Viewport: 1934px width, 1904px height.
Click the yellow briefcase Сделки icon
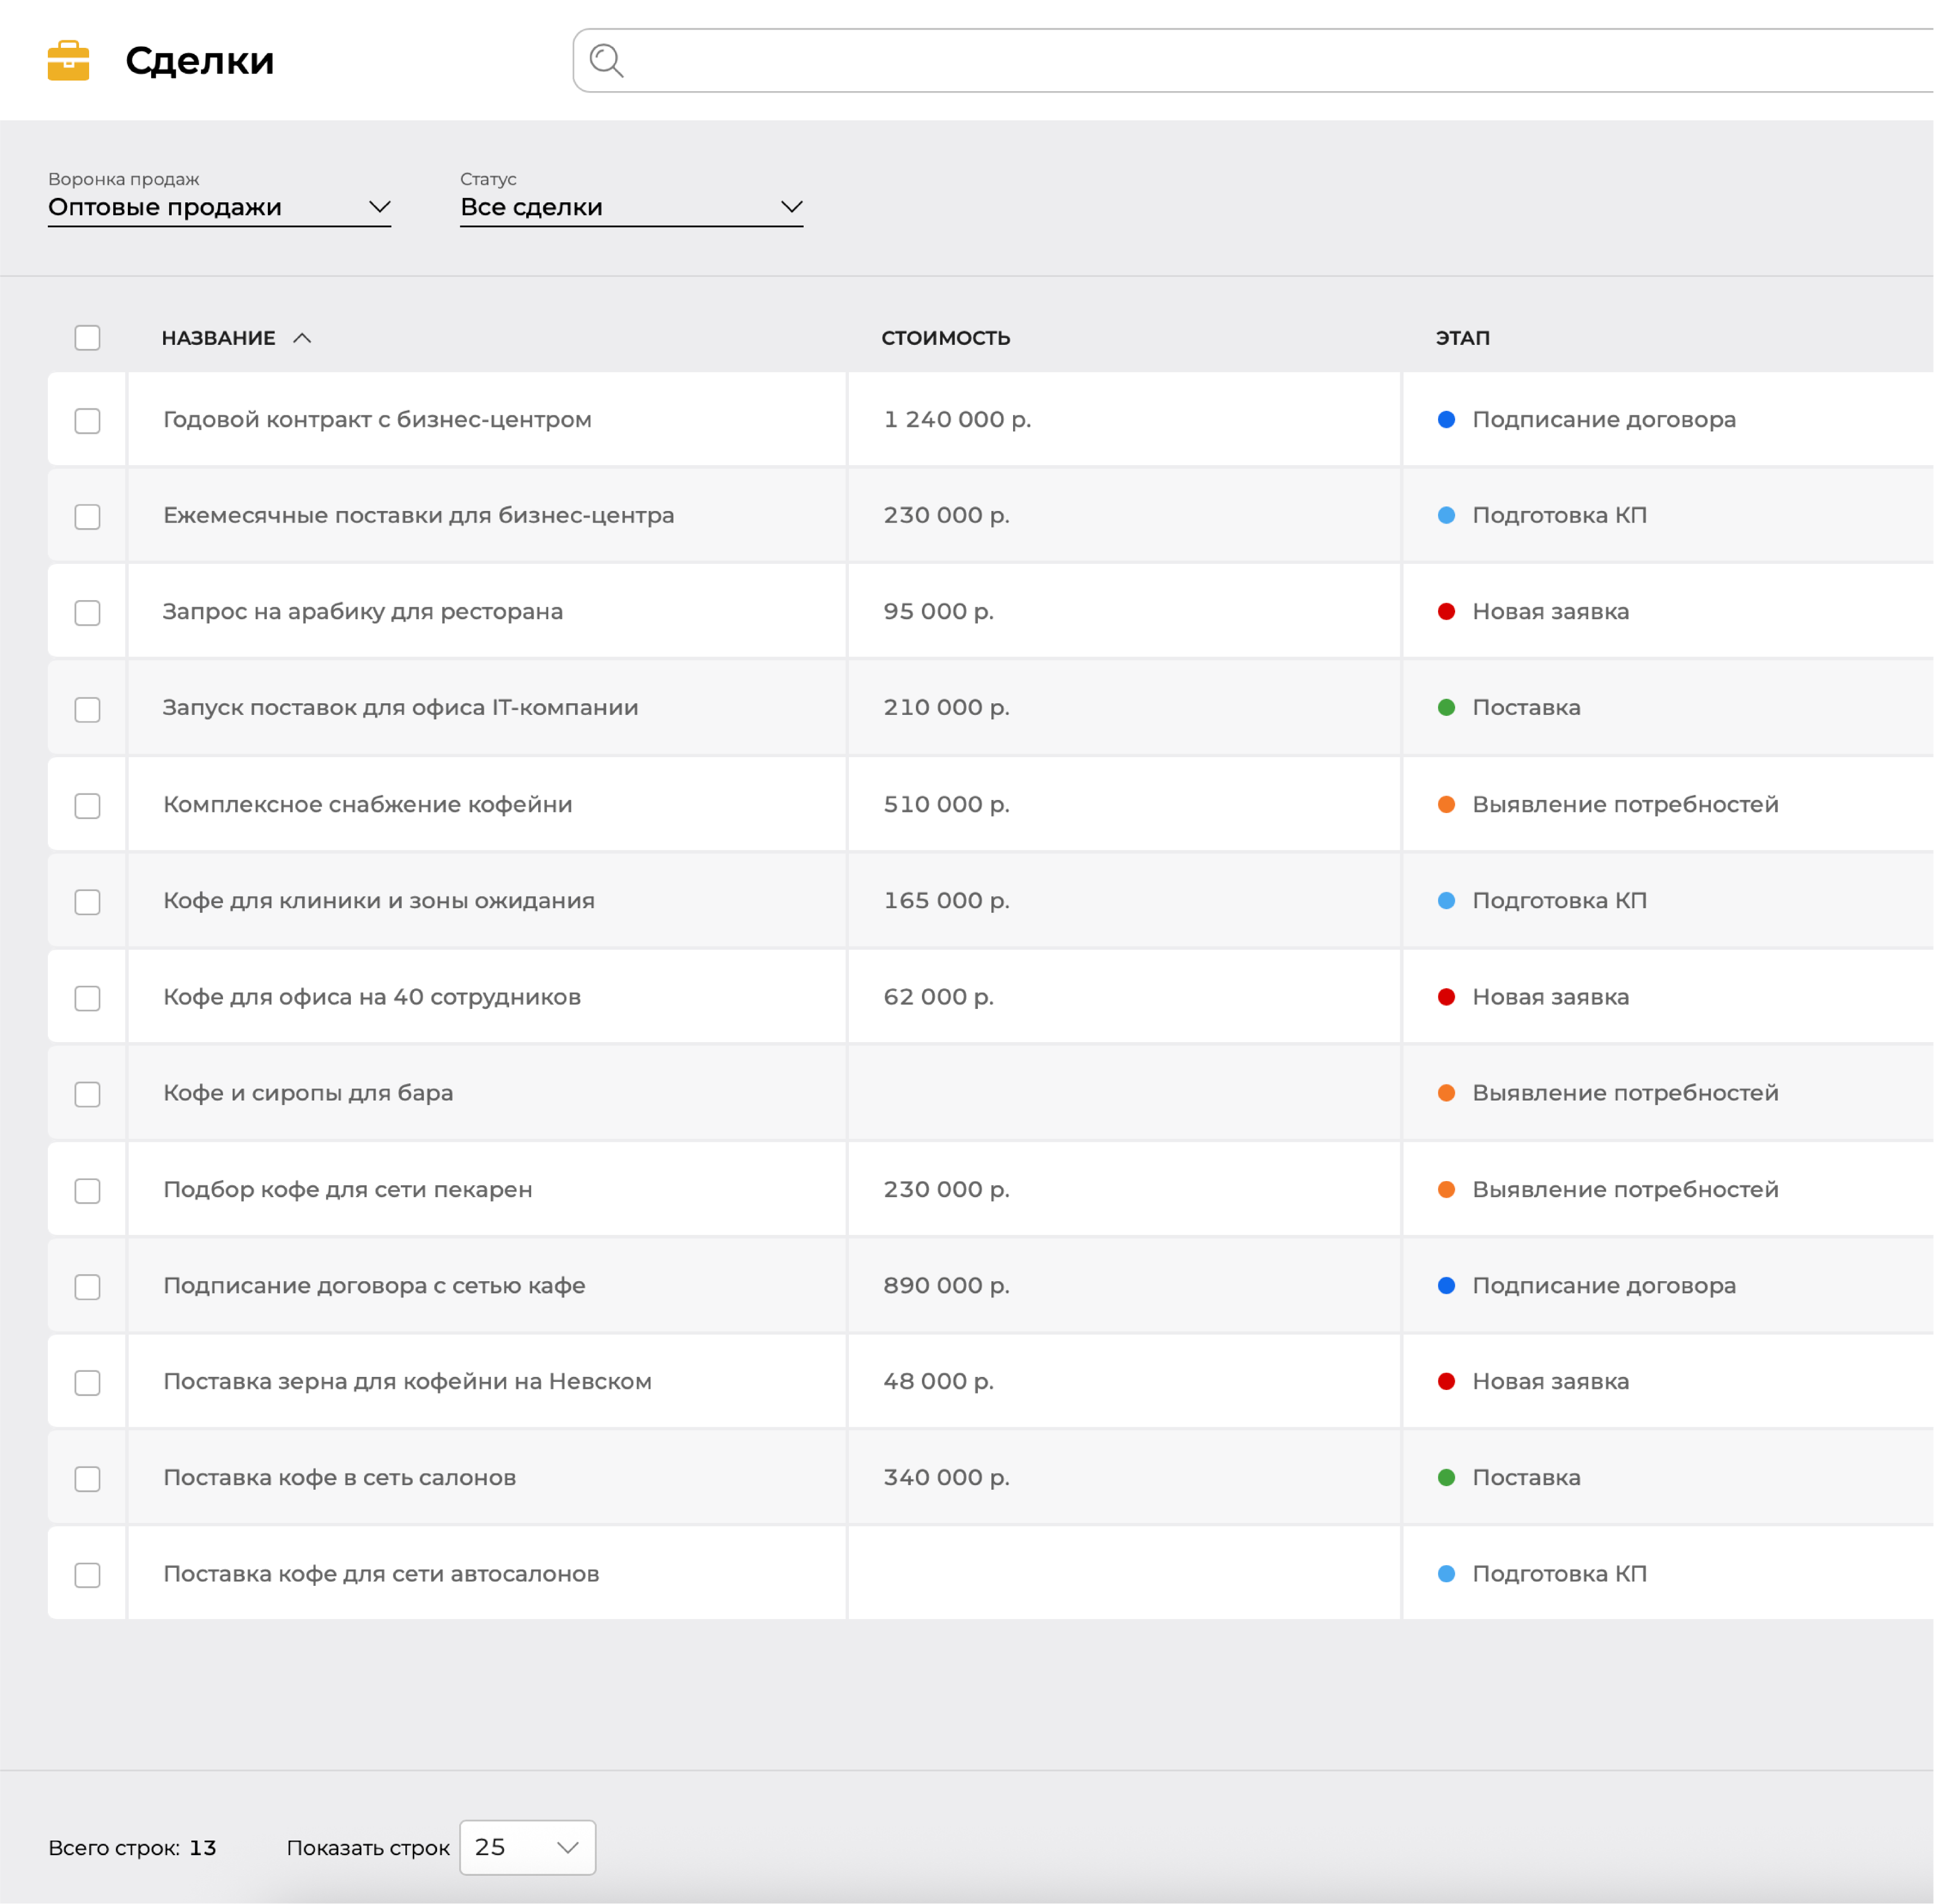tap(68, 60)
